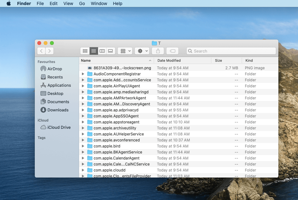This screenshot has height=200, width=298.
Task: Click the T folder icon in title bar
Action: coord(154,43)
